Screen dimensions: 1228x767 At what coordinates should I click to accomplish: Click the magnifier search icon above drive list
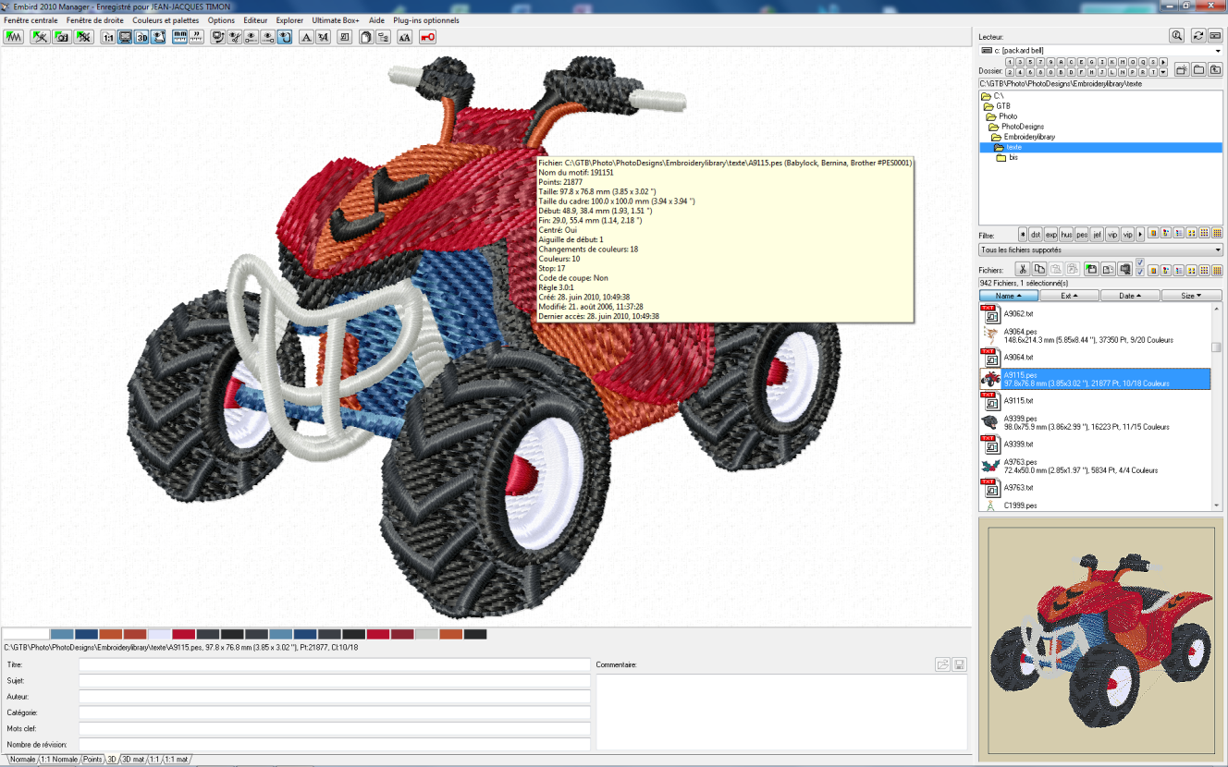(1176, 35)
